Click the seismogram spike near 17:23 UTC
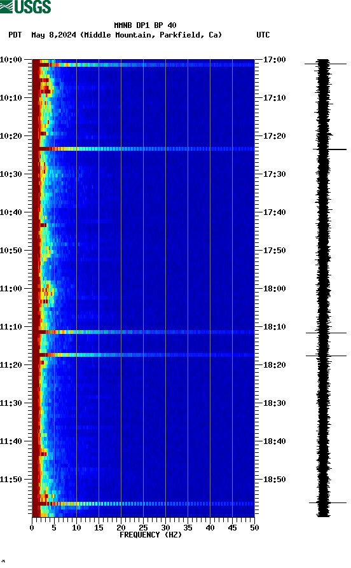The height and width of the screenshot is (568, 351). tap(329, 149)
